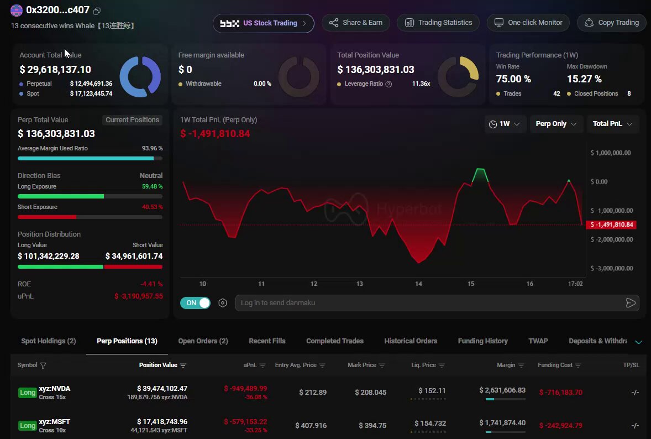Go to the Recent Fills tab

pyautogui.click(x=267, y=341)
